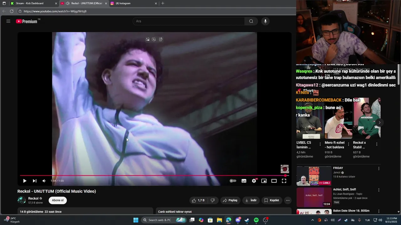Open Discord from taskbar

[238, 220]
